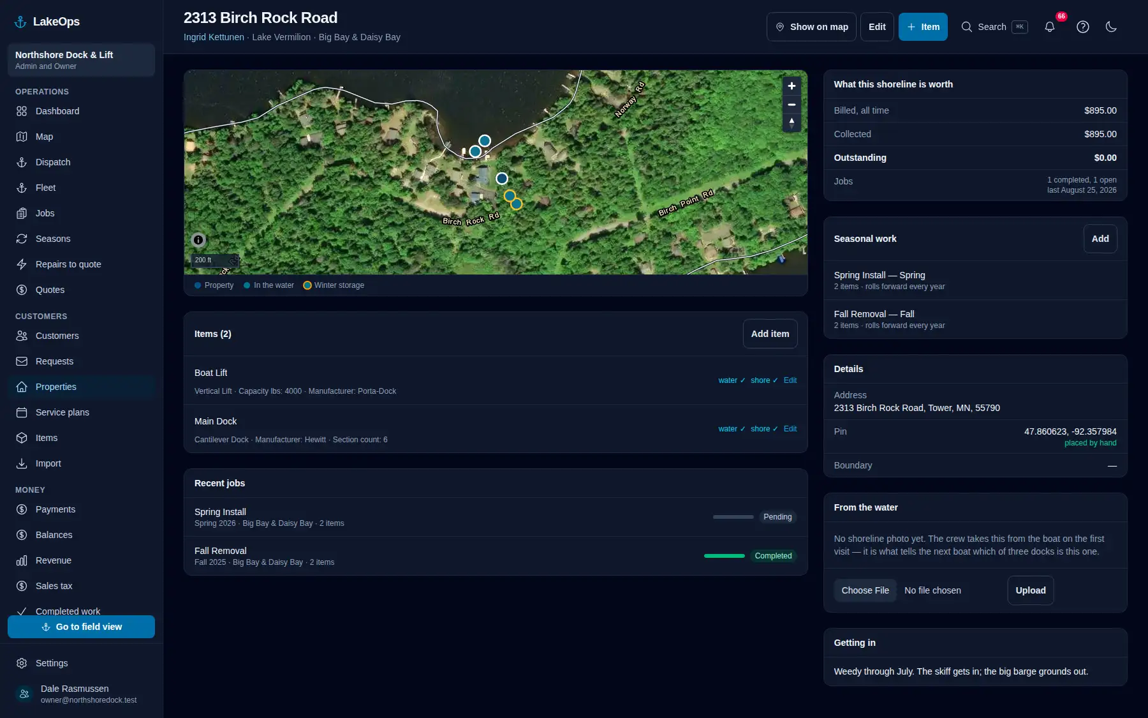Screen dimensions: 1148x718
Task: Toggle shore check for Main Dock
Action: [x=764, y=429]
